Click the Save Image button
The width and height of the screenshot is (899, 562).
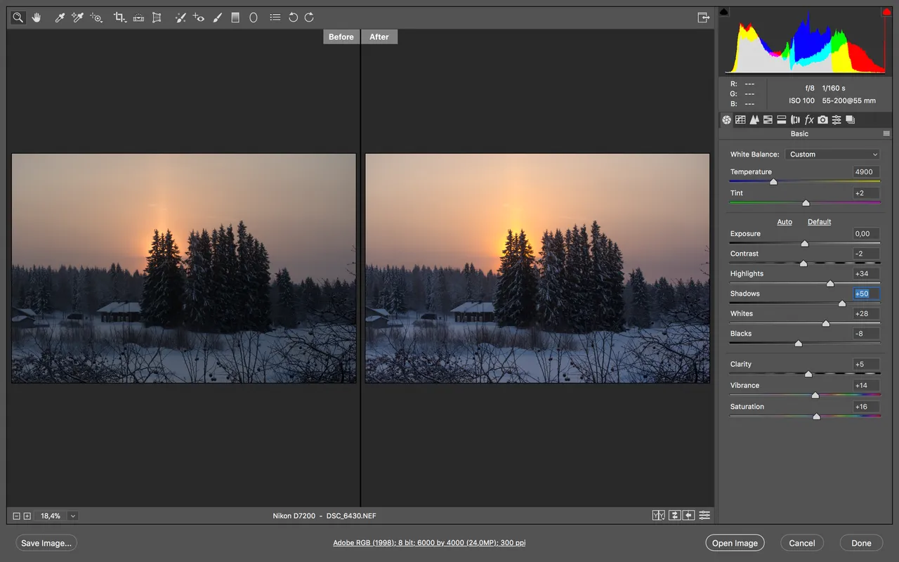click(x=46, y=543)
